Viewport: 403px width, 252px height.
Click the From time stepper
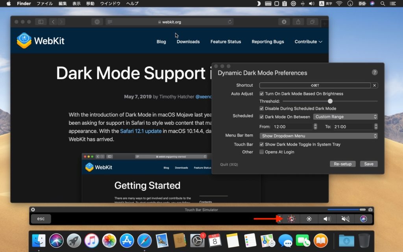[x=315, y=126]
